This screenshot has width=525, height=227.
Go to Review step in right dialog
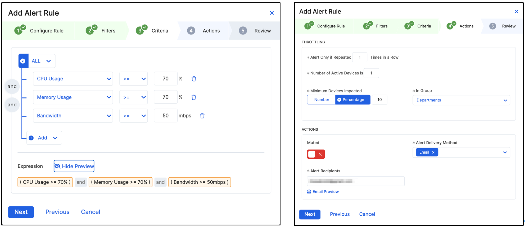click(x=502, y=26)
